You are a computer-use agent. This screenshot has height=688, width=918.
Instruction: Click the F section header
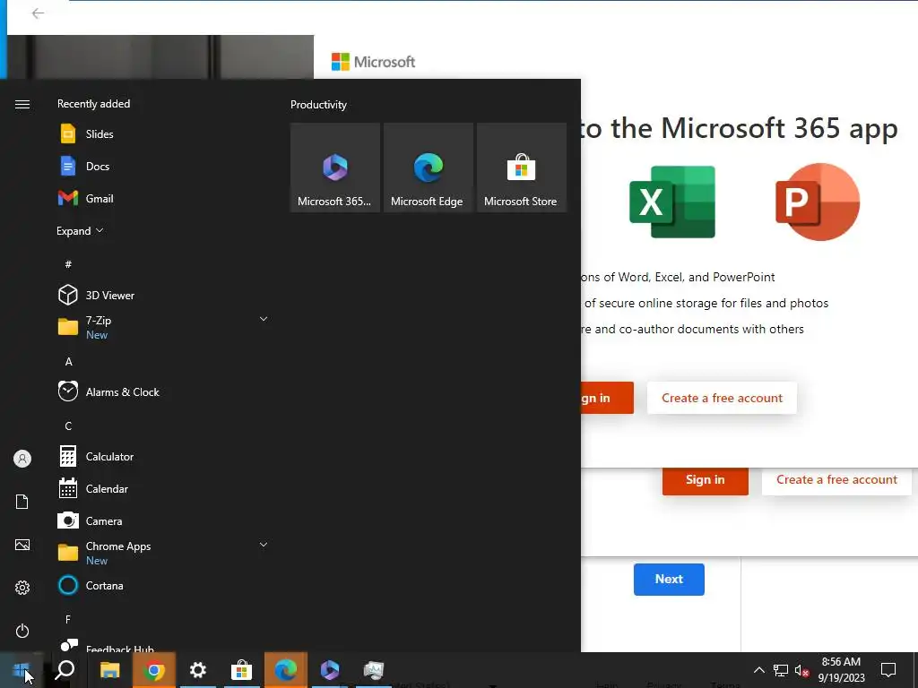68,619
